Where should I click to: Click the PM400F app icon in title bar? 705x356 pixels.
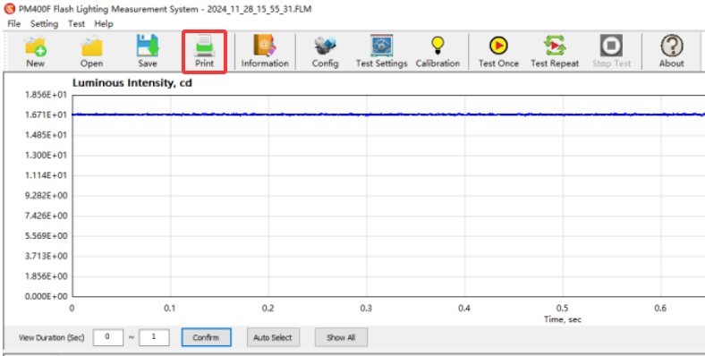coord(9,9)
